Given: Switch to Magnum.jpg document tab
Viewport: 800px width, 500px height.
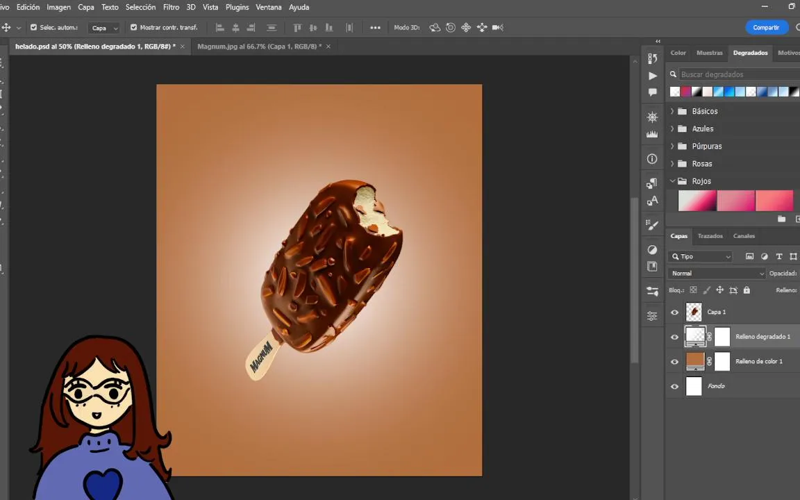Looking at the screenshot, I should tap(259, 47).
